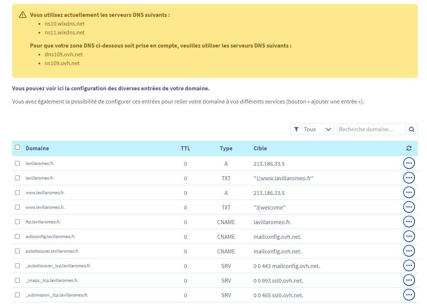Image resolution: width=427 pixels, height=306 pixels.
Task: Click the filter funnel icon
Action: click(x=296, y=129)
